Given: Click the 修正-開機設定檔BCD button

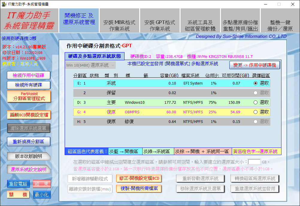Looking at the screenshot, I should click(x=139, y=178).
